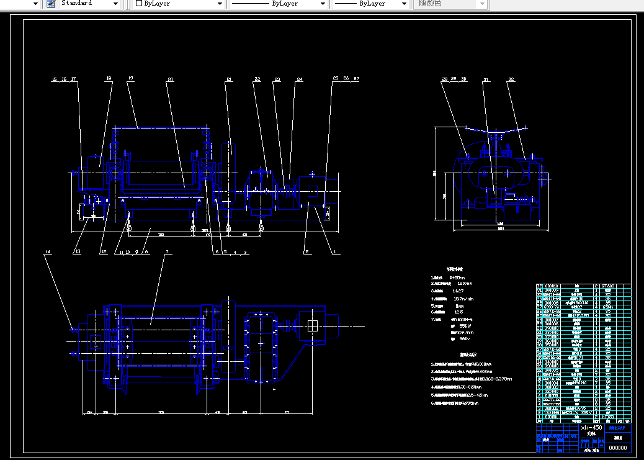Pick balloon number 32 in side view

(x=511, y=79)
